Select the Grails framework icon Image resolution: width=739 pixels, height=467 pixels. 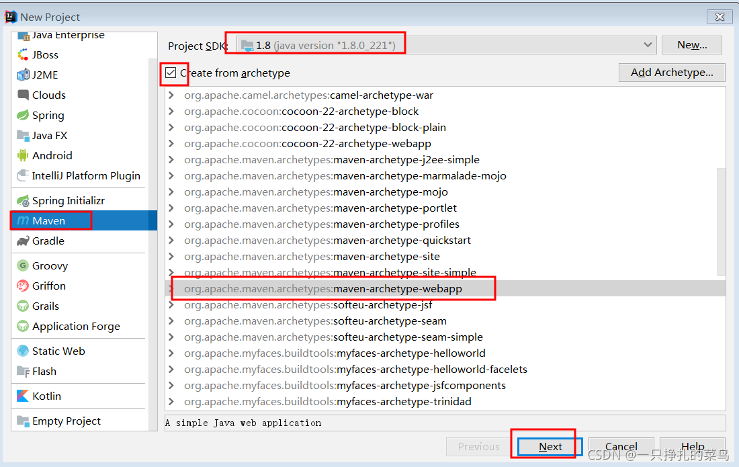(x=24, y=306)
